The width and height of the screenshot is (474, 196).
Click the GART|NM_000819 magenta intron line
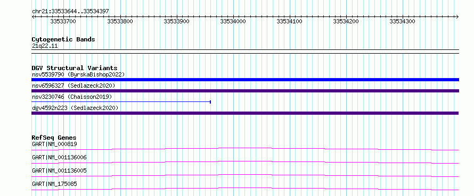pyautogui.click(x=245, y=149)
